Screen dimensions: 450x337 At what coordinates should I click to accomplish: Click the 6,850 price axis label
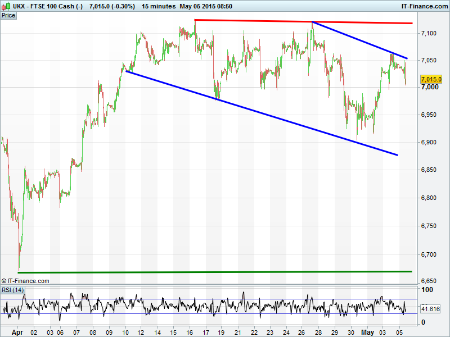click(x=429, y=170)
